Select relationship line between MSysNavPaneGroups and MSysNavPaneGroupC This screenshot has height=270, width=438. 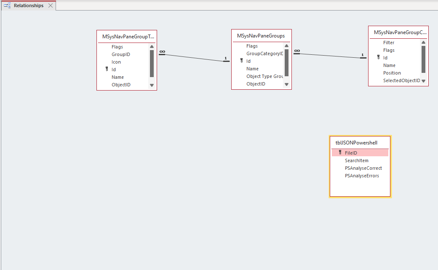330,56
